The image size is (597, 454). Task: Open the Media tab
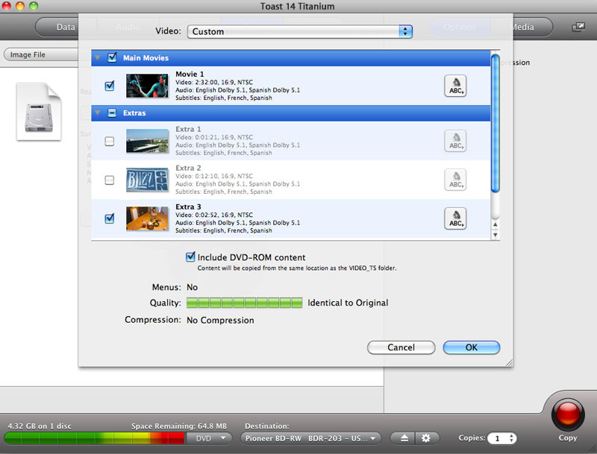(522, 28)
